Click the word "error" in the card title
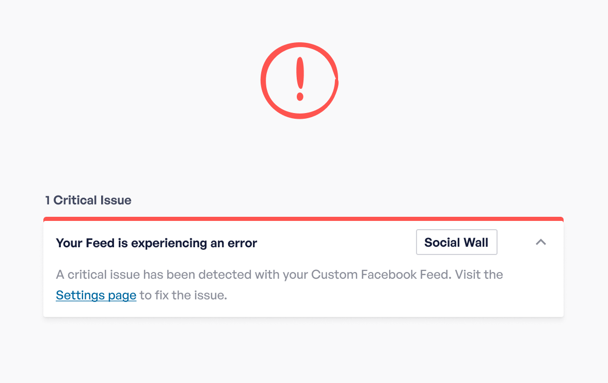Image resolution: width=608 pixels, height=383 pixels. (242, 243)
